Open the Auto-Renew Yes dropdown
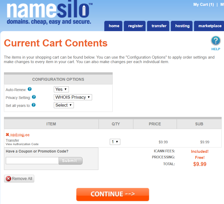The image size is (224, 204). coord(61,89)
